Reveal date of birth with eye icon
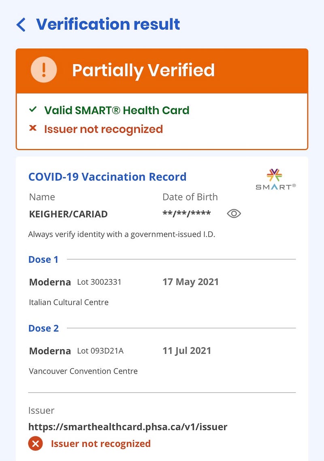 (234, 213)
